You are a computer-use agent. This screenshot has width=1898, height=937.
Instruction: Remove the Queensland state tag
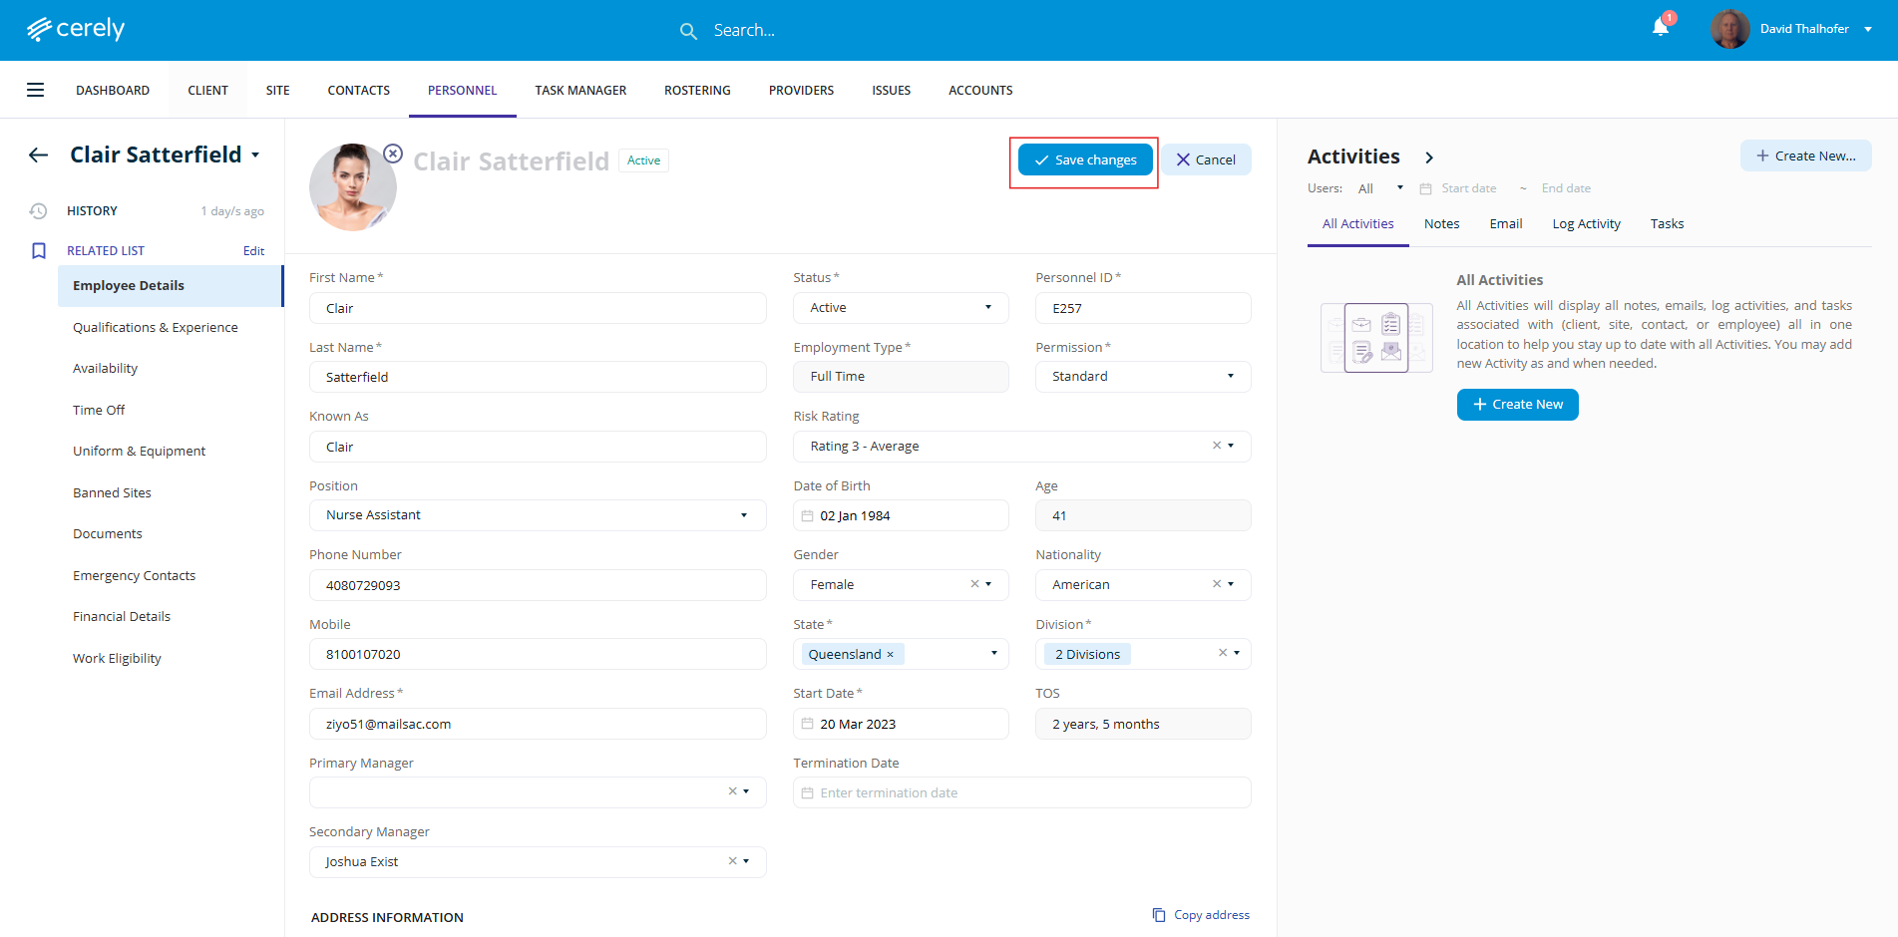(x=891, y=655)
